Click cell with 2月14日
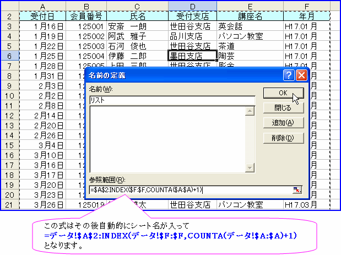Viewport: 341px width, 255px height. coord(42,116)
